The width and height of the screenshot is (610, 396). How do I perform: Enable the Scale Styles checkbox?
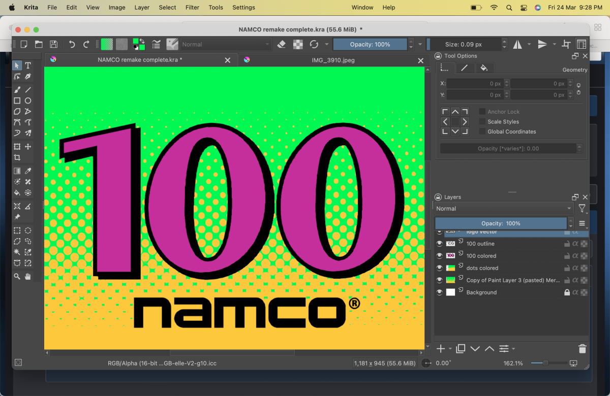click(482, 122)
